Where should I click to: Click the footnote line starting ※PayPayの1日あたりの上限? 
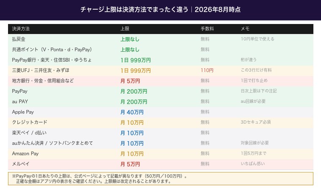pos(100,176)
